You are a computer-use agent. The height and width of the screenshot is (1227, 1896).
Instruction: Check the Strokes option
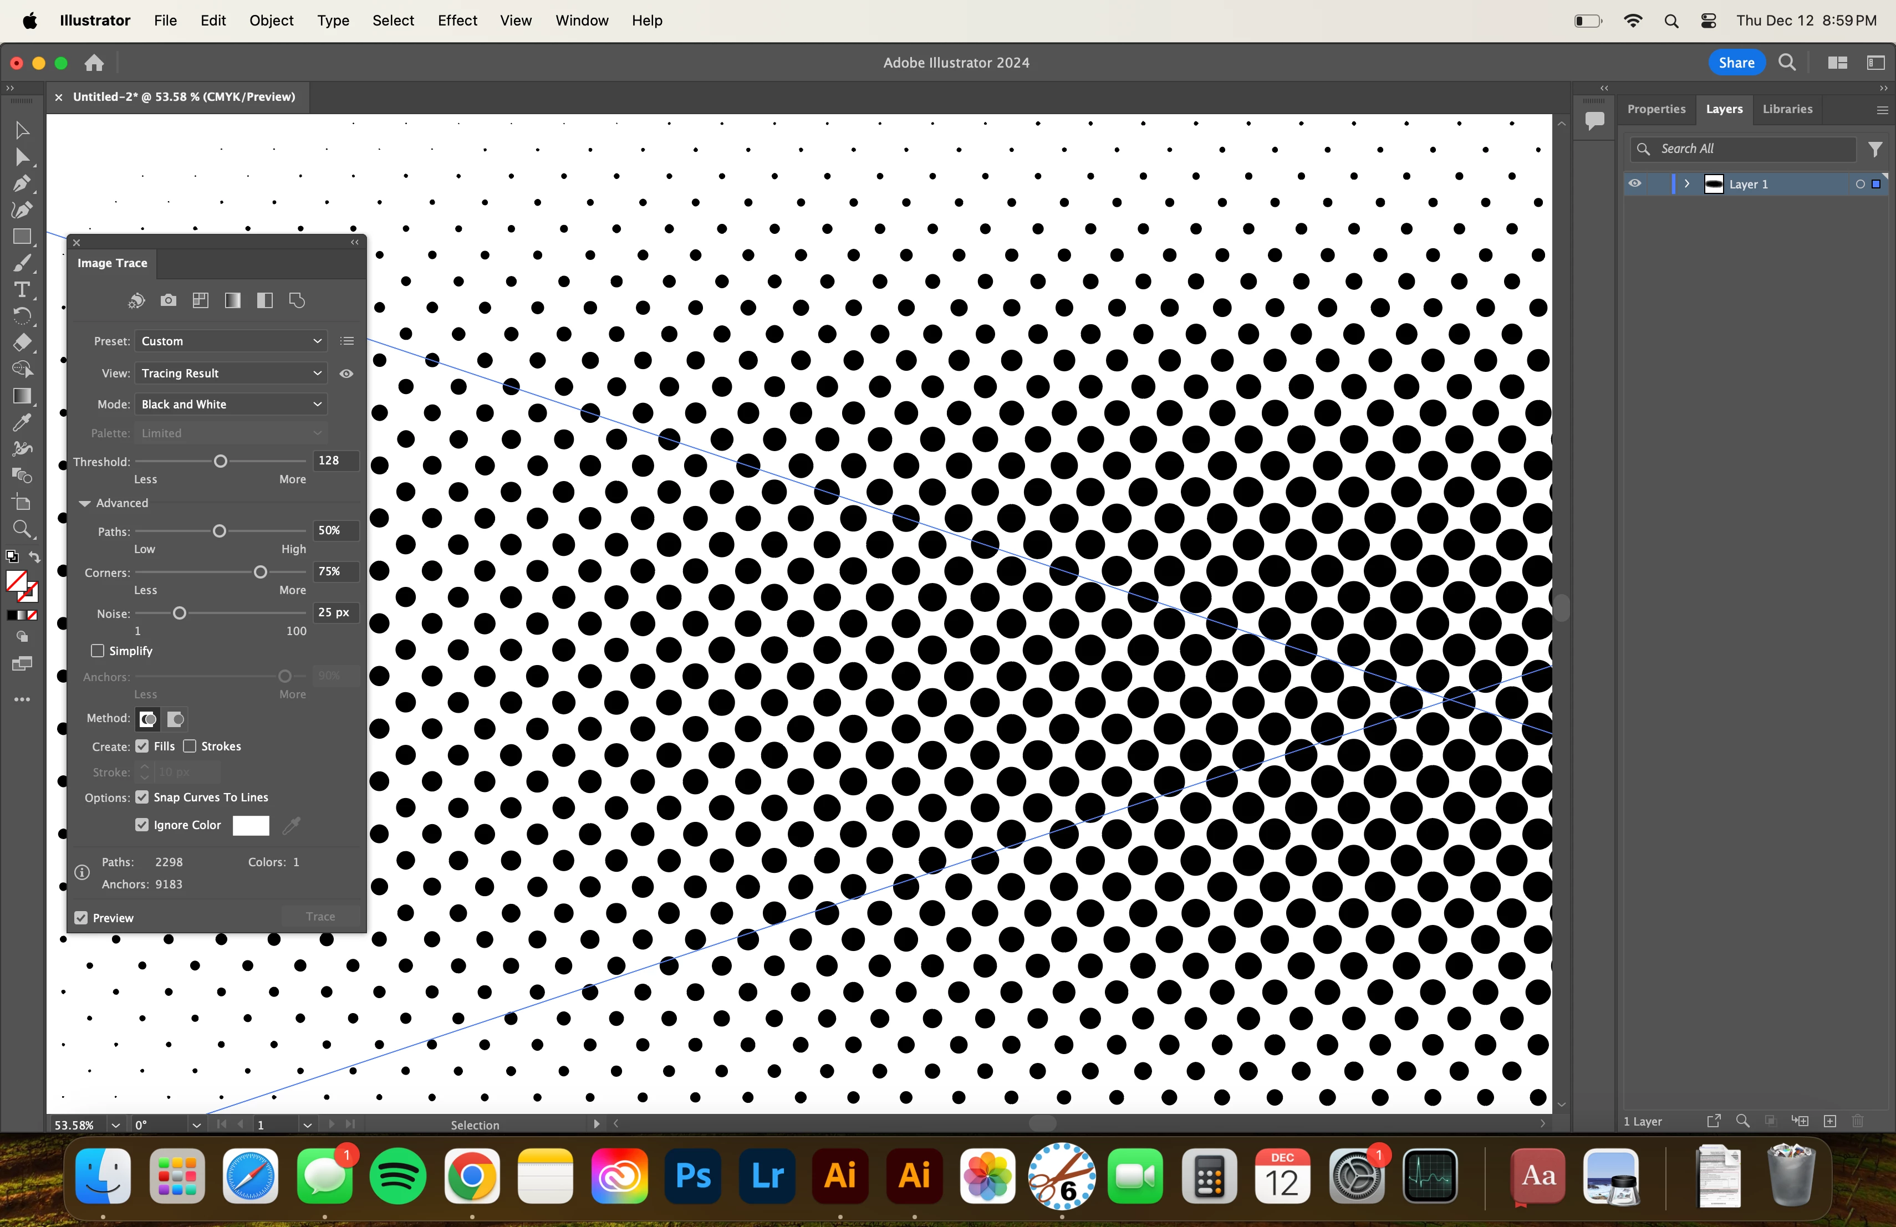point(190,746)
